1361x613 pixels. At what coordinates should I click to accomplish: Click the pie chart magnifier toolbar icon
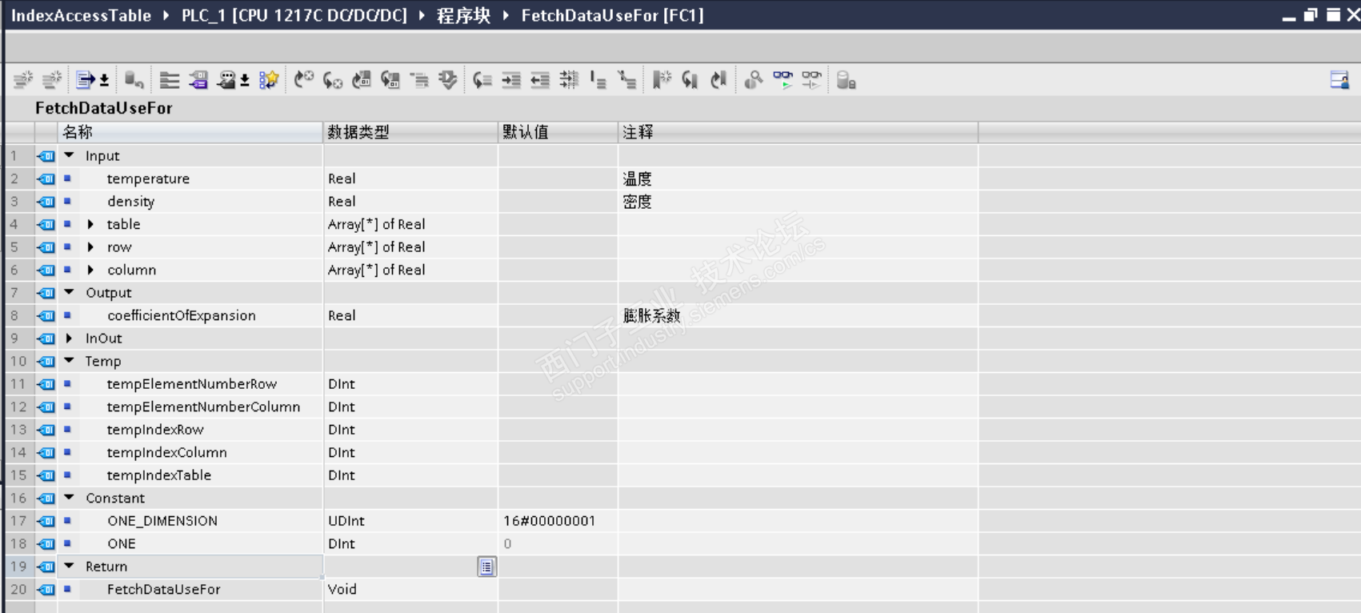(754, 80)
